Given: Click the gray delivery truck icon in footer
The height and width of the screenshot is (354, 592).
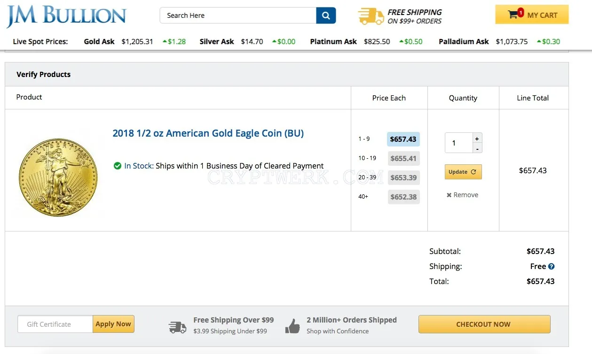Looking at the screenshot, I should point(177,327).
